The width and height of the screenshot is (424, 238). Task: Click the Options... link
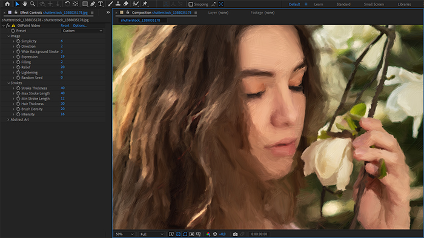(x=80, y=25)
